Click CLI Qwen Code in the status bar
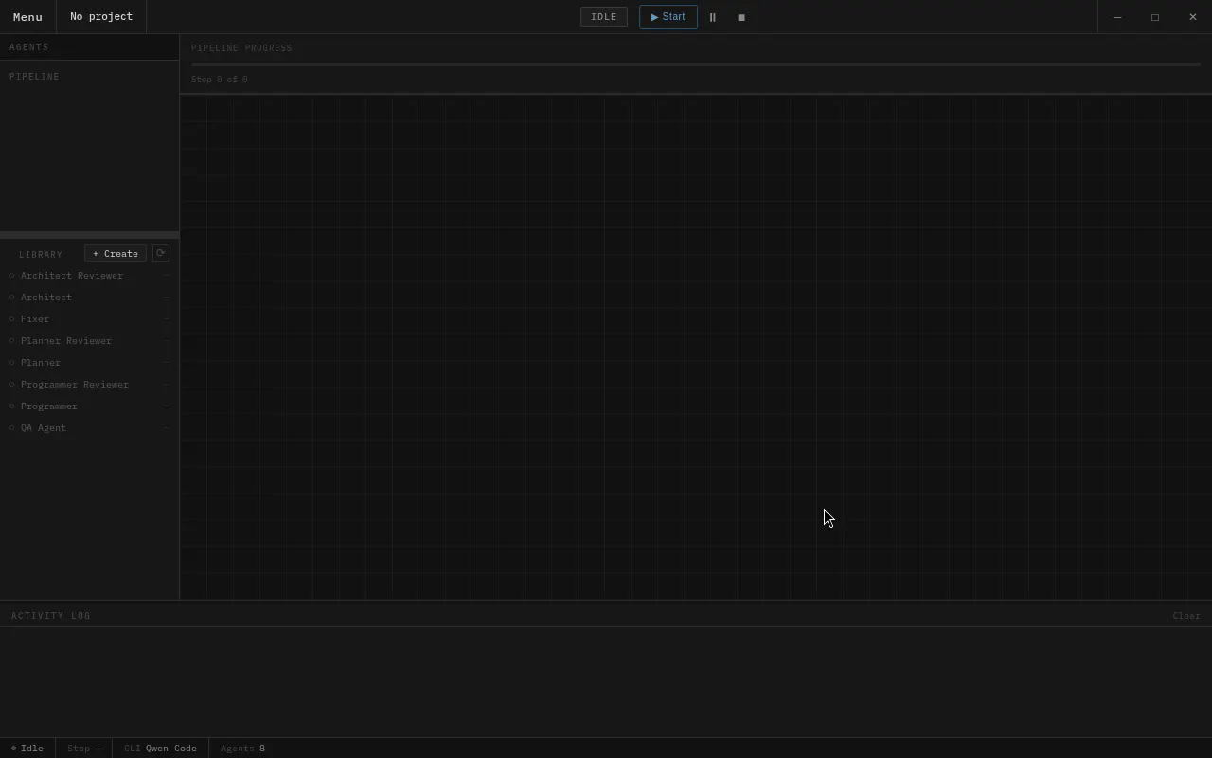This screenshot has width=1212, height=758. (x=160, y=749)
